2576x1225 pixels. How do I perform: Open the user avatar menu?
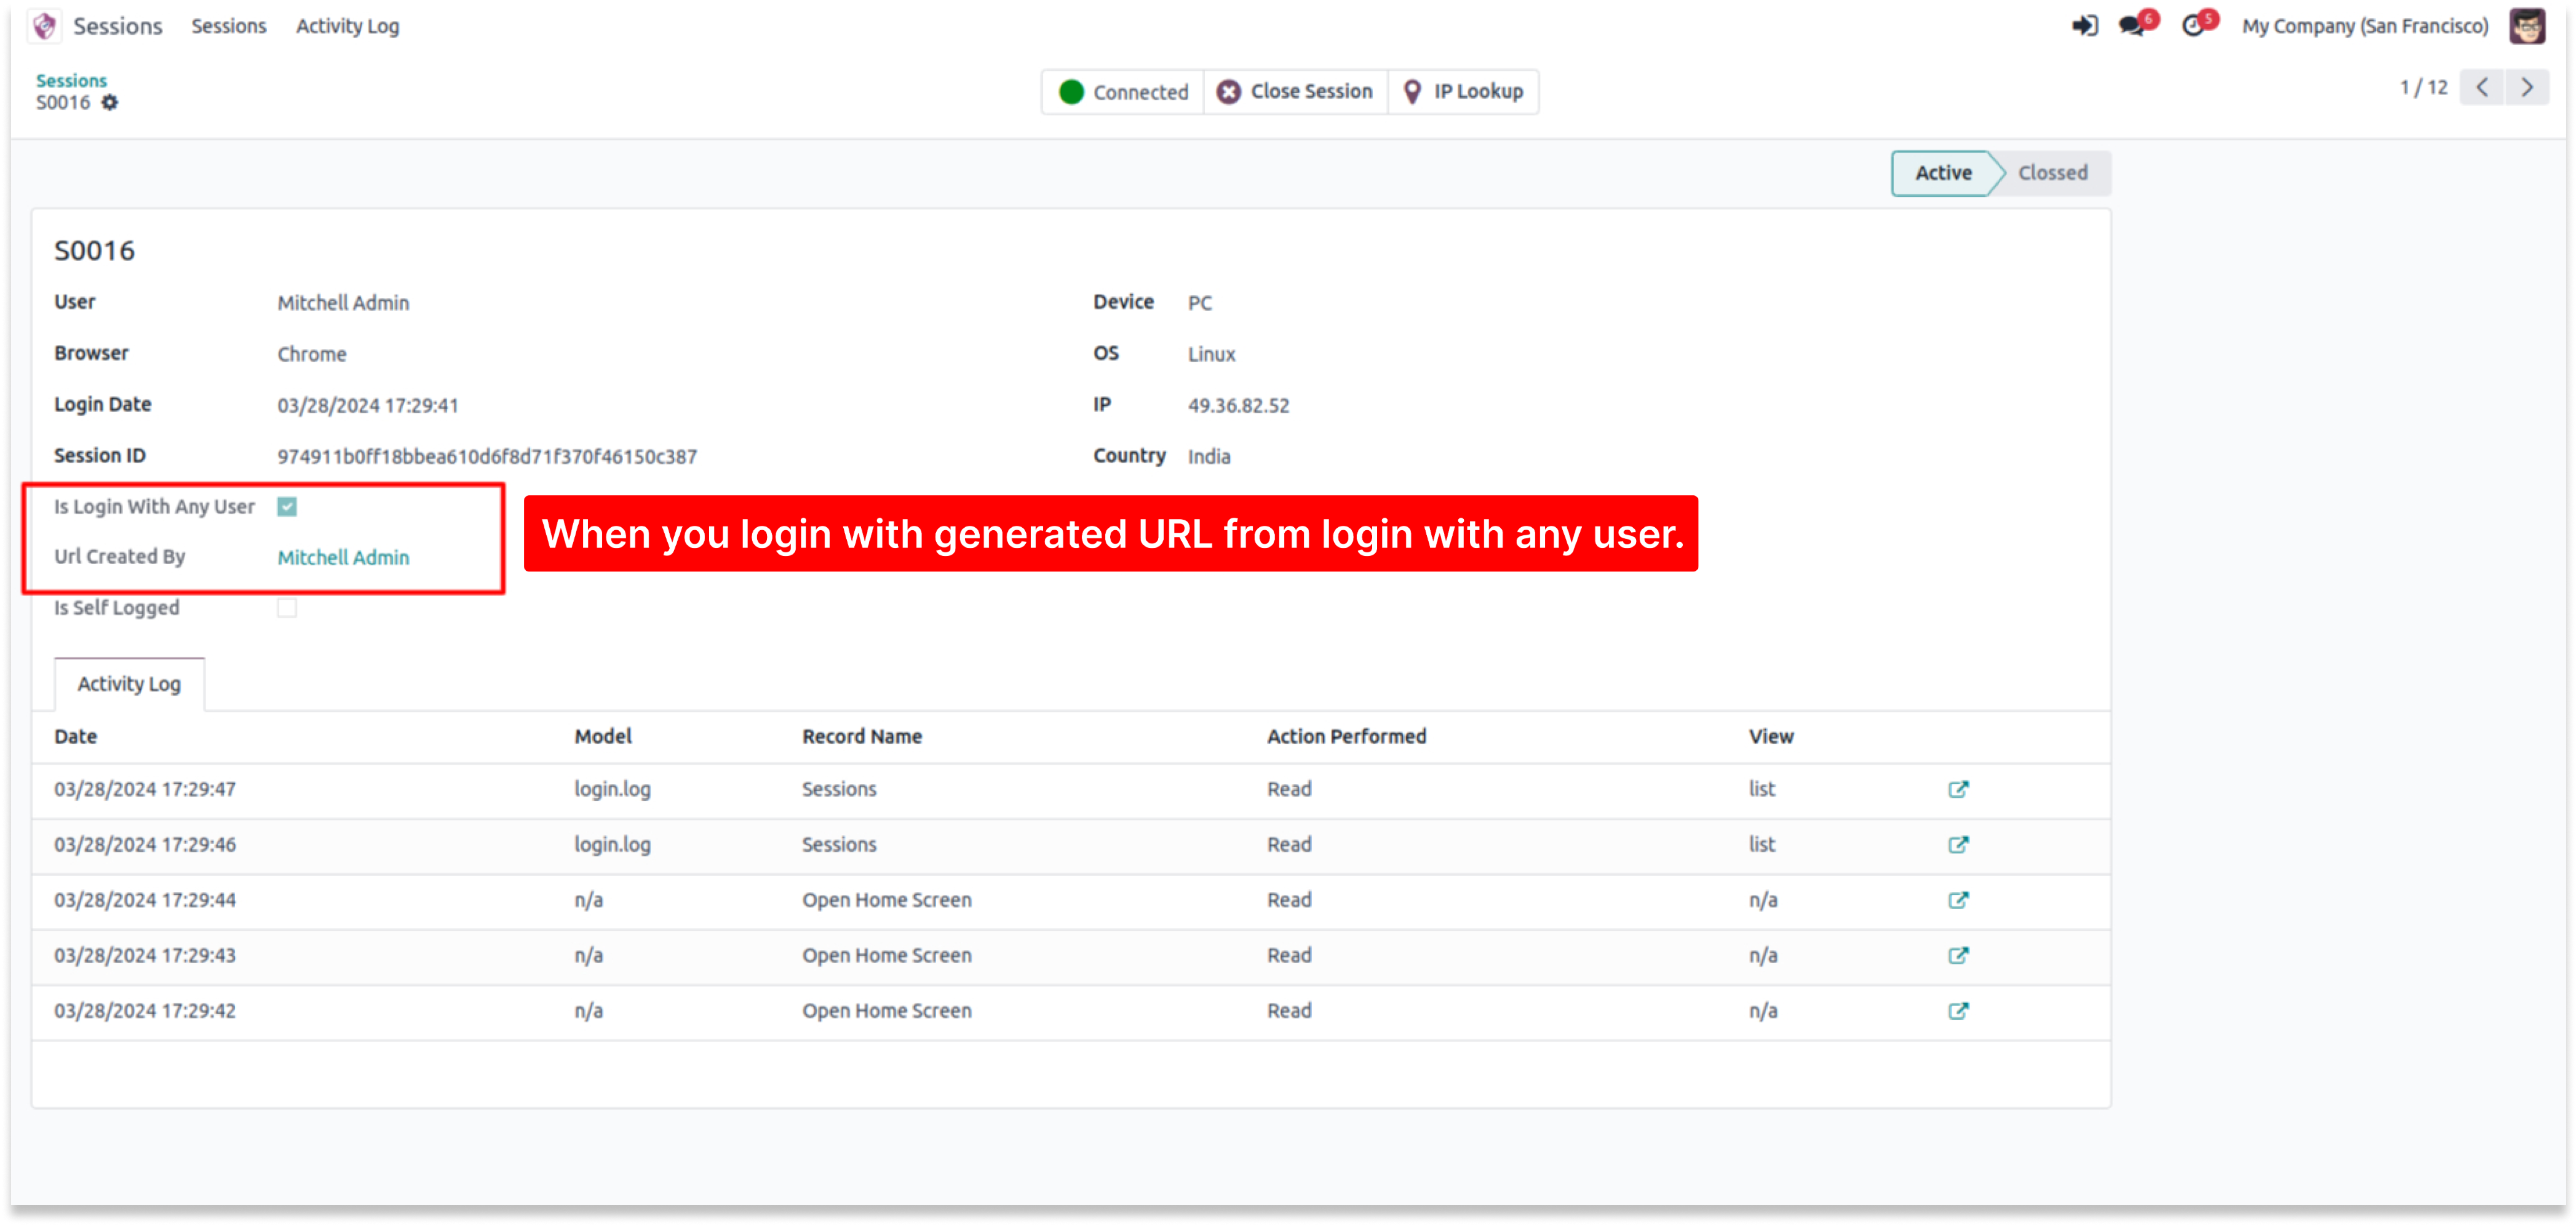click(x=2527, y=26)
